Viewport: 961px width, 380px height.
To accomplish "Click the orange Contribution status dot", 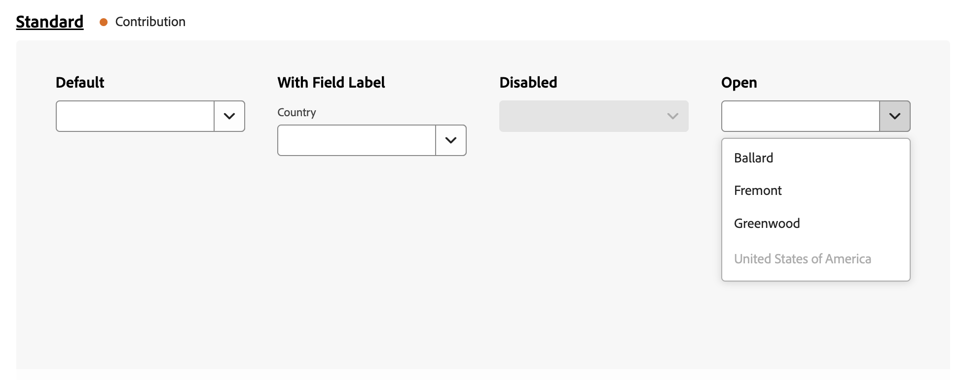I will pyautogui.click(x=104, y=22).
